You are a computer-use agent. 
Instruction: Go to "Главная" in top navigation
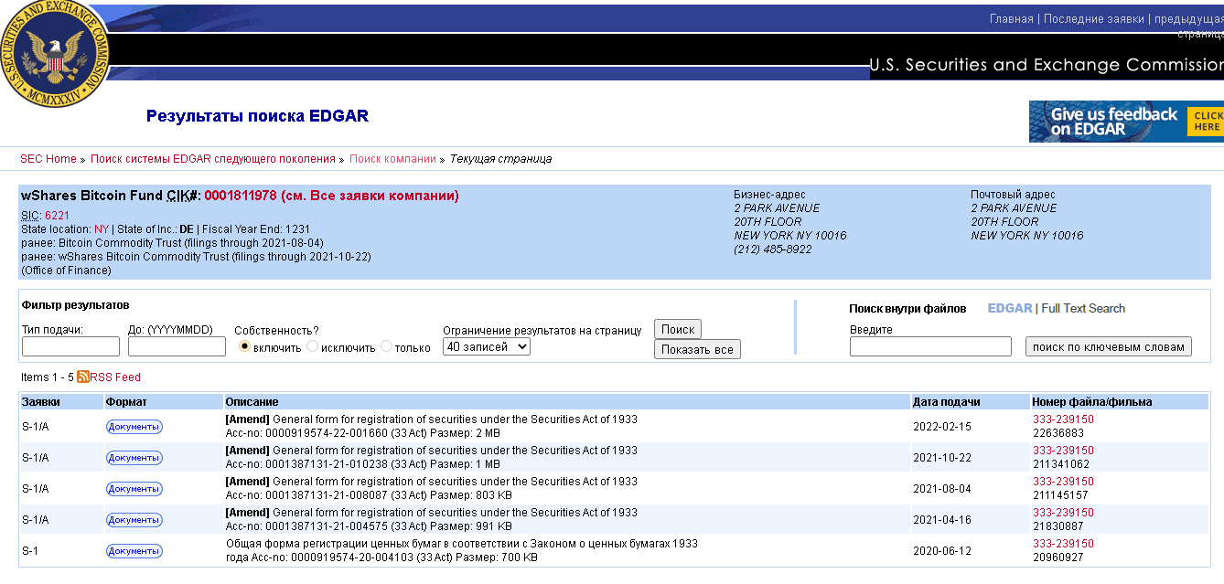(x=1011, y=19)
